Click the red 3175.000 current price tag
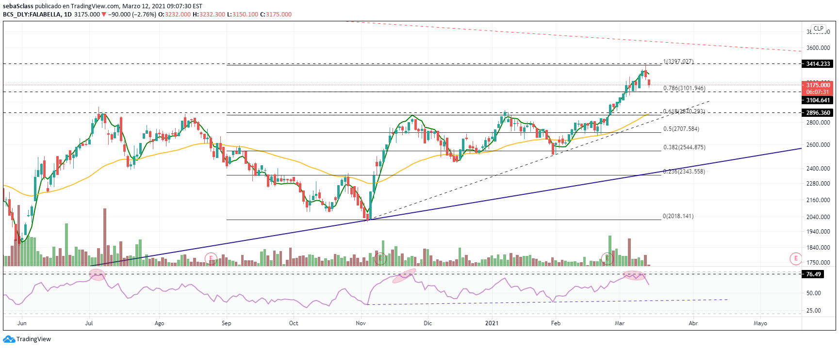The width and height of the screenshot is (839, 348). point(818,85)
